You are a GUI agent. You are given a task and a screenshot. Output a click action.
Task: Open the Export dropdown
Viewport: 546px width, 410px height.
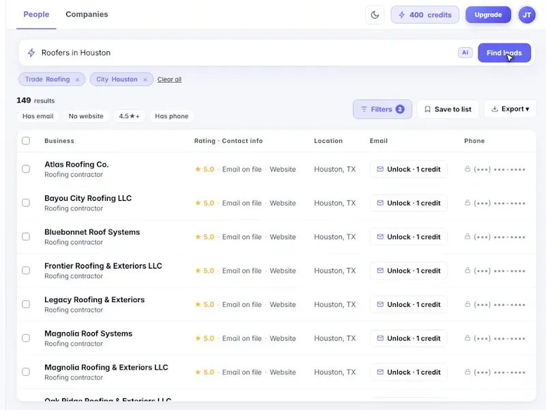tap(510, 109)
